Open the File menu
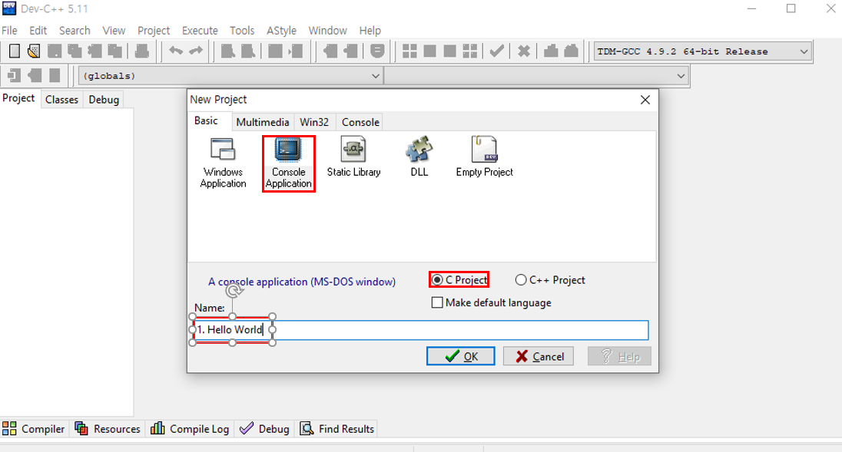 pyautogui.click(x=10, y=31)
